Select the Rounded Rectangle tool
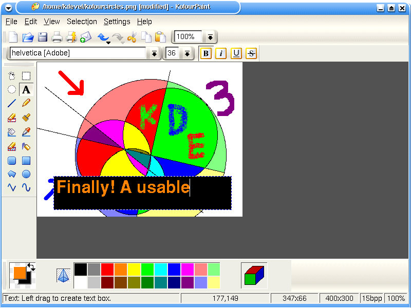The height and width of the screenshot is (308, 411). [x=11, y=161]
